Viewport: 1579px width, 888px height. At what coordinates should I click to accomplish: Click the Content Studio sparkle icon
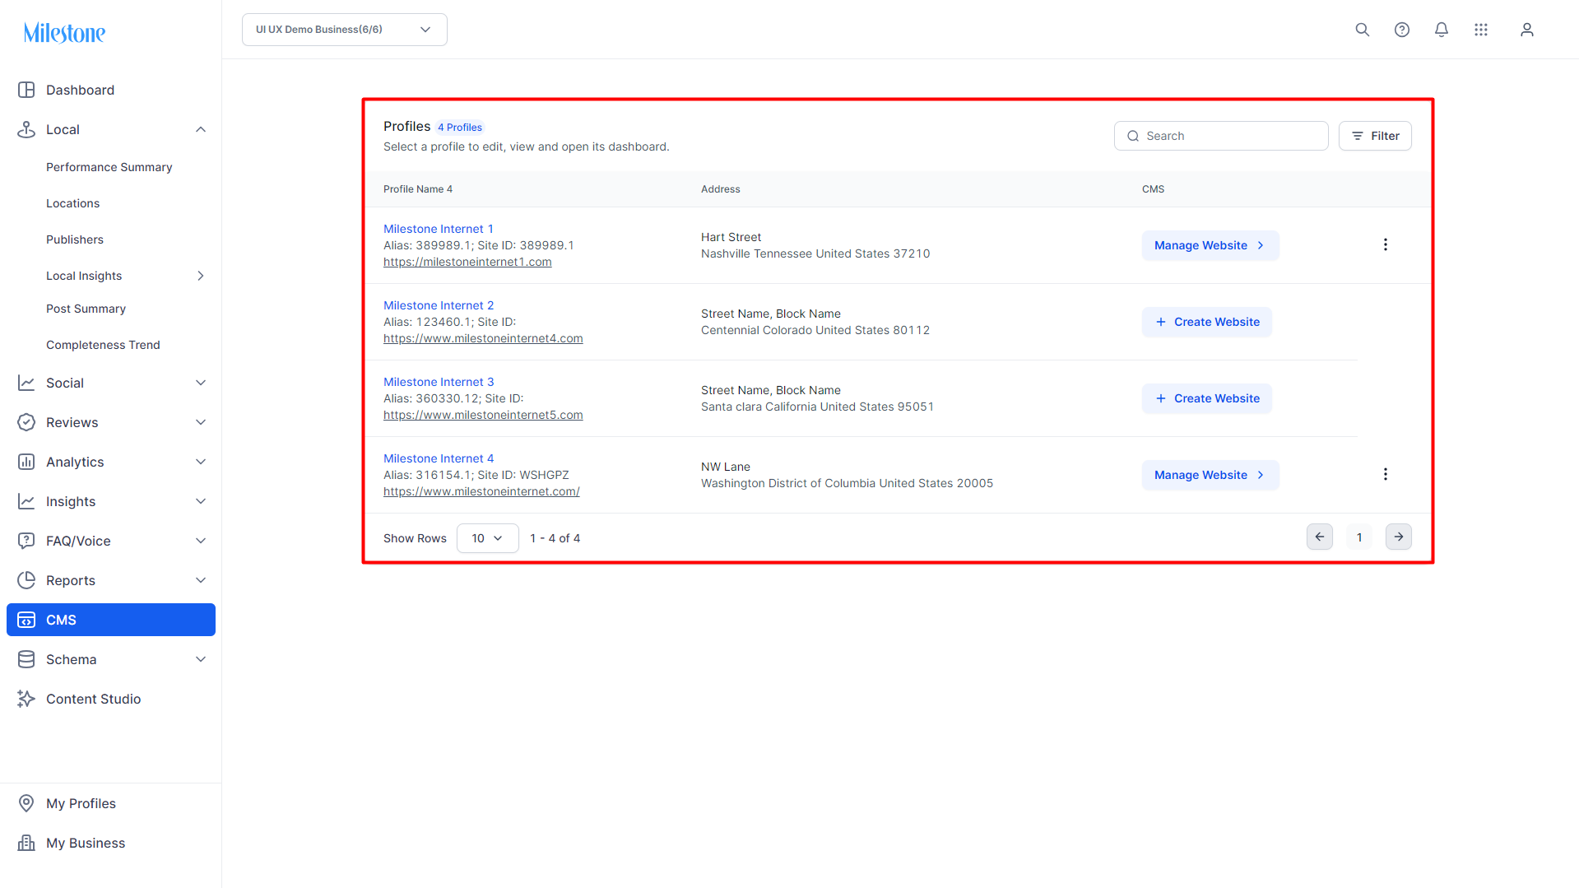(26, 699)
